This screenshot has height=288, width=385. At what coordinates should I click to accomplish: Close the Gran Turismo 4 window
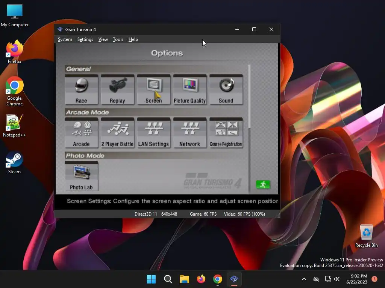click(271, 29)
